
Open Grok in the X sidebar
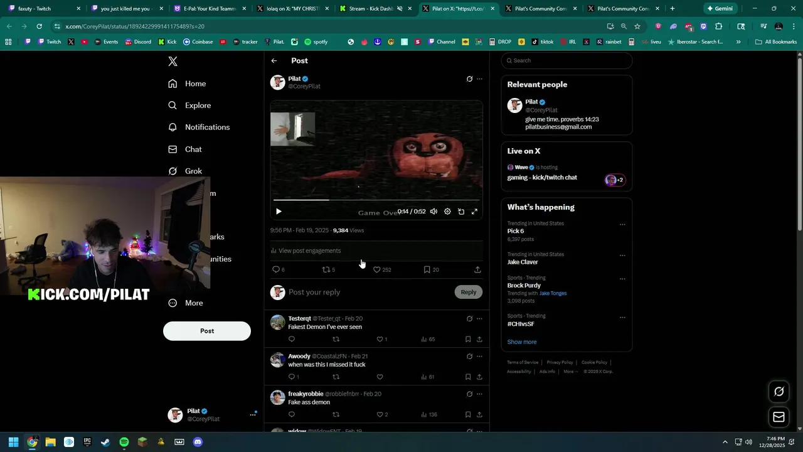coord(185,171)
